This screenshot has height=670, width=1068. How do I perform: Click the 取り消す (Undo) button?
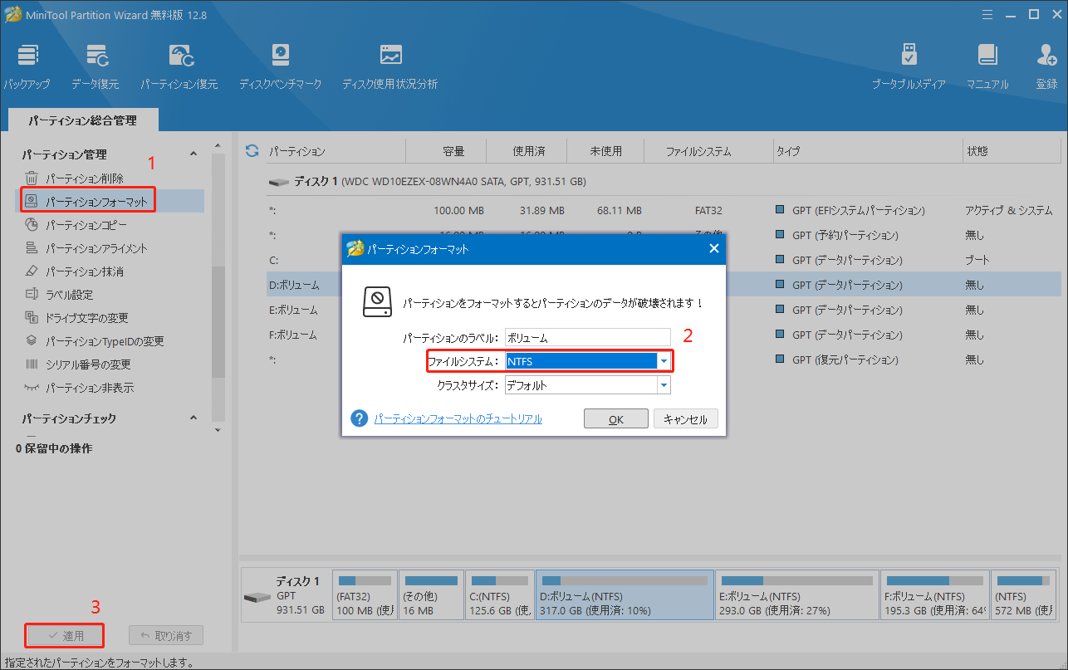click(166, 636)
